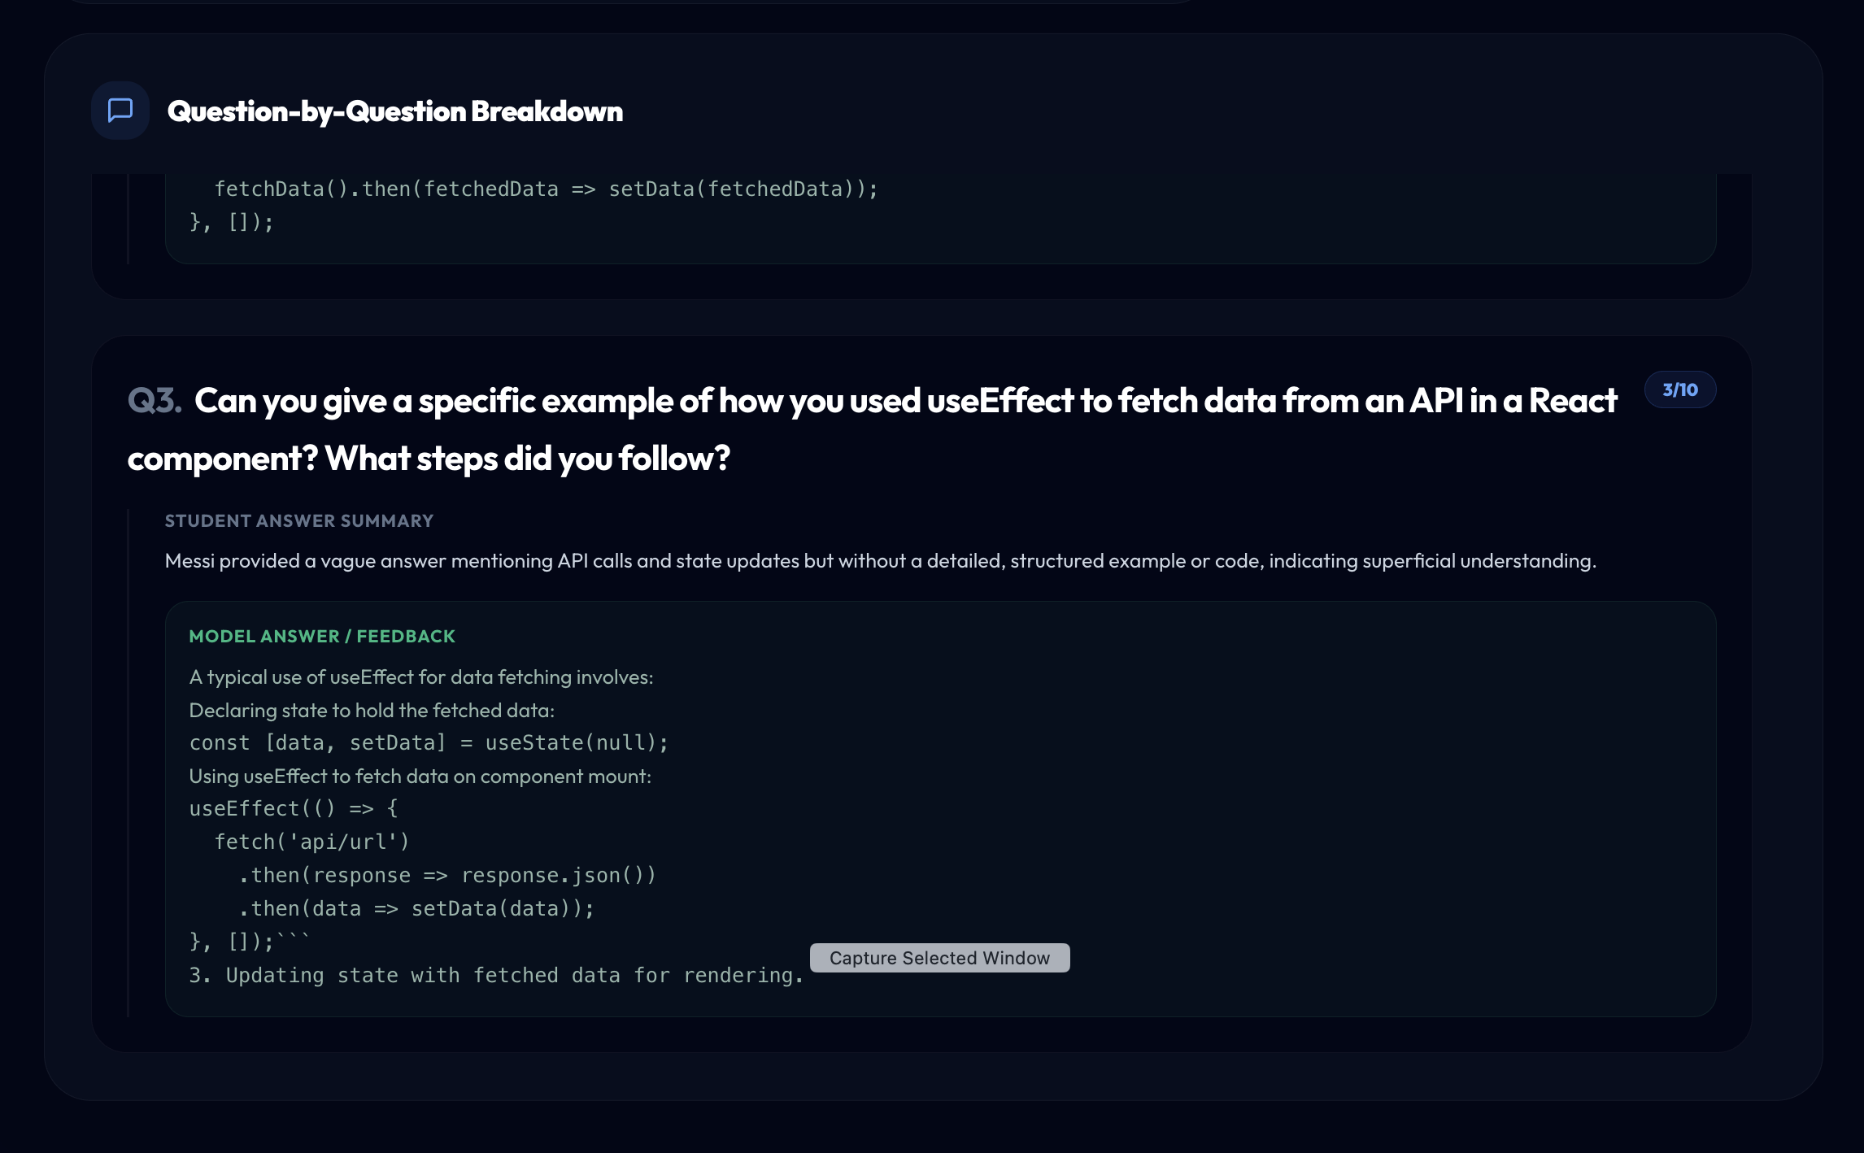Click the line 'Declaring state to hold the fetched data'

tap(372, 711)
